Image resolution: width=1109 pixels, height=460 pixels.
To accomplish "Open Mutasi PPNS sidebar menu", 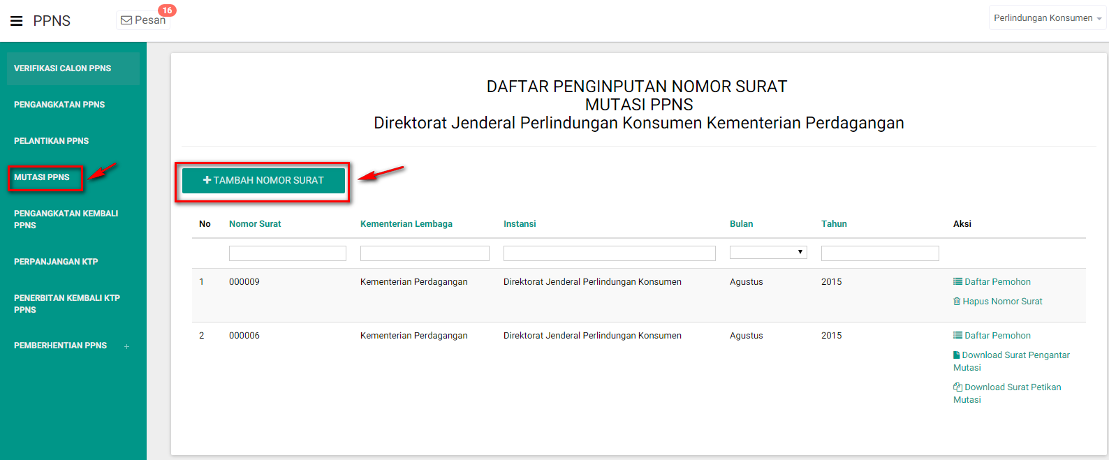I will pyautogui.click(x=42, y=177).
